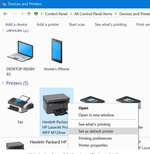Viewport: 150px width, 154px height.
Task: Click the Back navigation arrow
Action: click(x=5, y=14)
